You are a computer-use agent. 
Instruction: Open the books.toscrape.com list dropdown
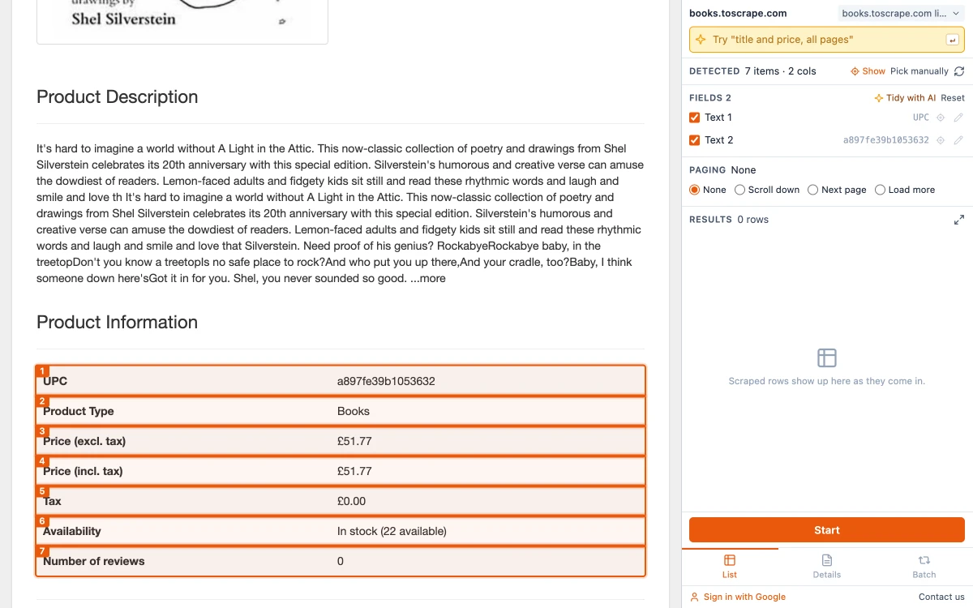902,14
